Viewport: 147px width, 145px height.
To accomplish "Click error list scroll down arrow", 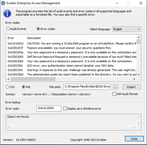I will (139, 75).
